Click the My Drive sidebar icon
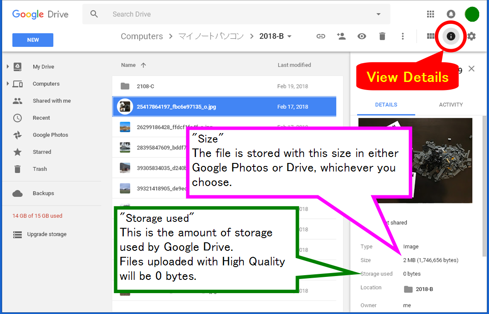 18,67
